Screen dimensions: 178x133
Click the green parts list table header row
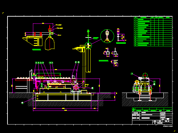click(x=153, y=18)
